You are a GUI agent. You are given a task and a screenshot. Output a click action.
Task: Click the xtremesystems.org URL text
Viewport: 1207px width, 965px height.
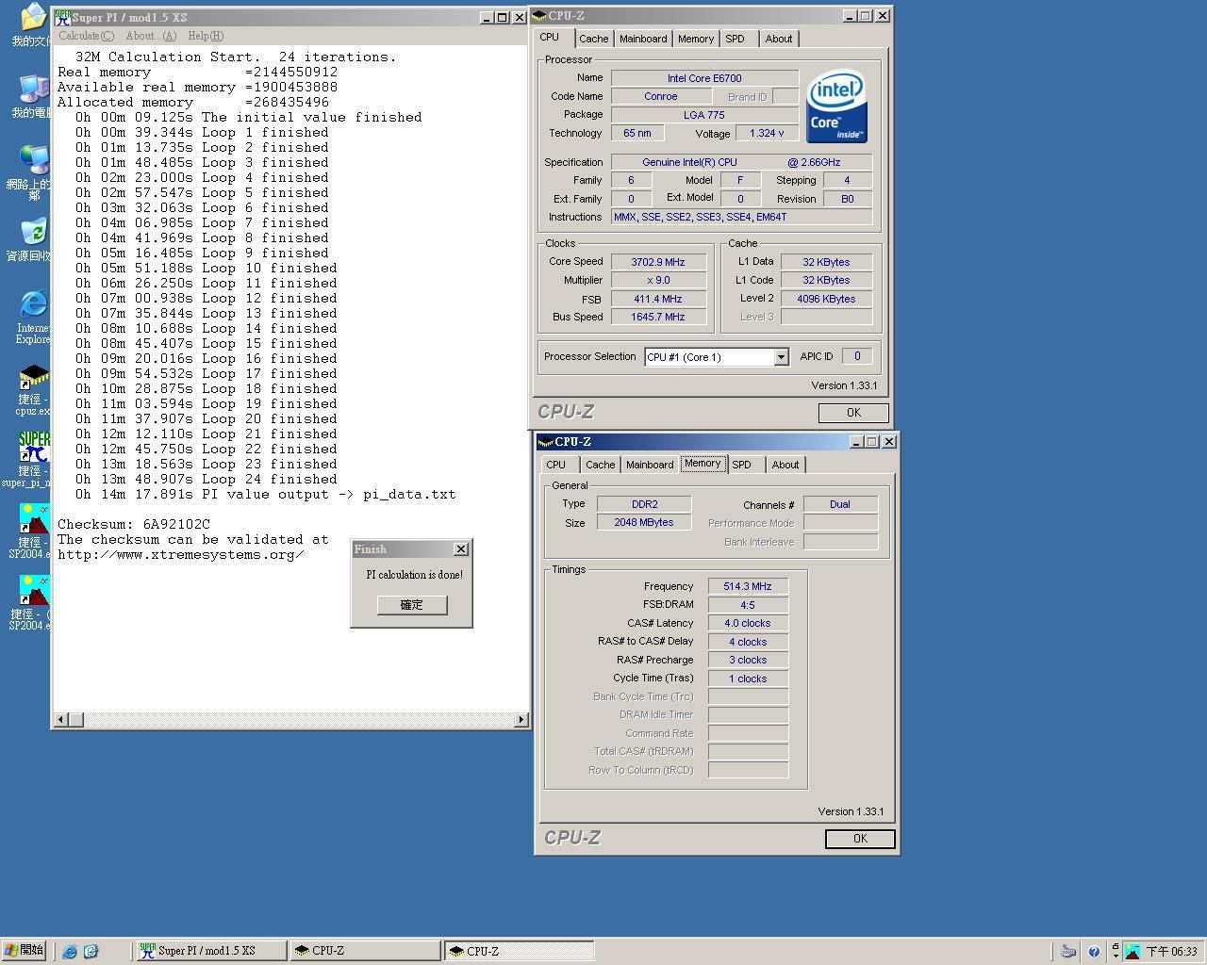tap(181, 554)
